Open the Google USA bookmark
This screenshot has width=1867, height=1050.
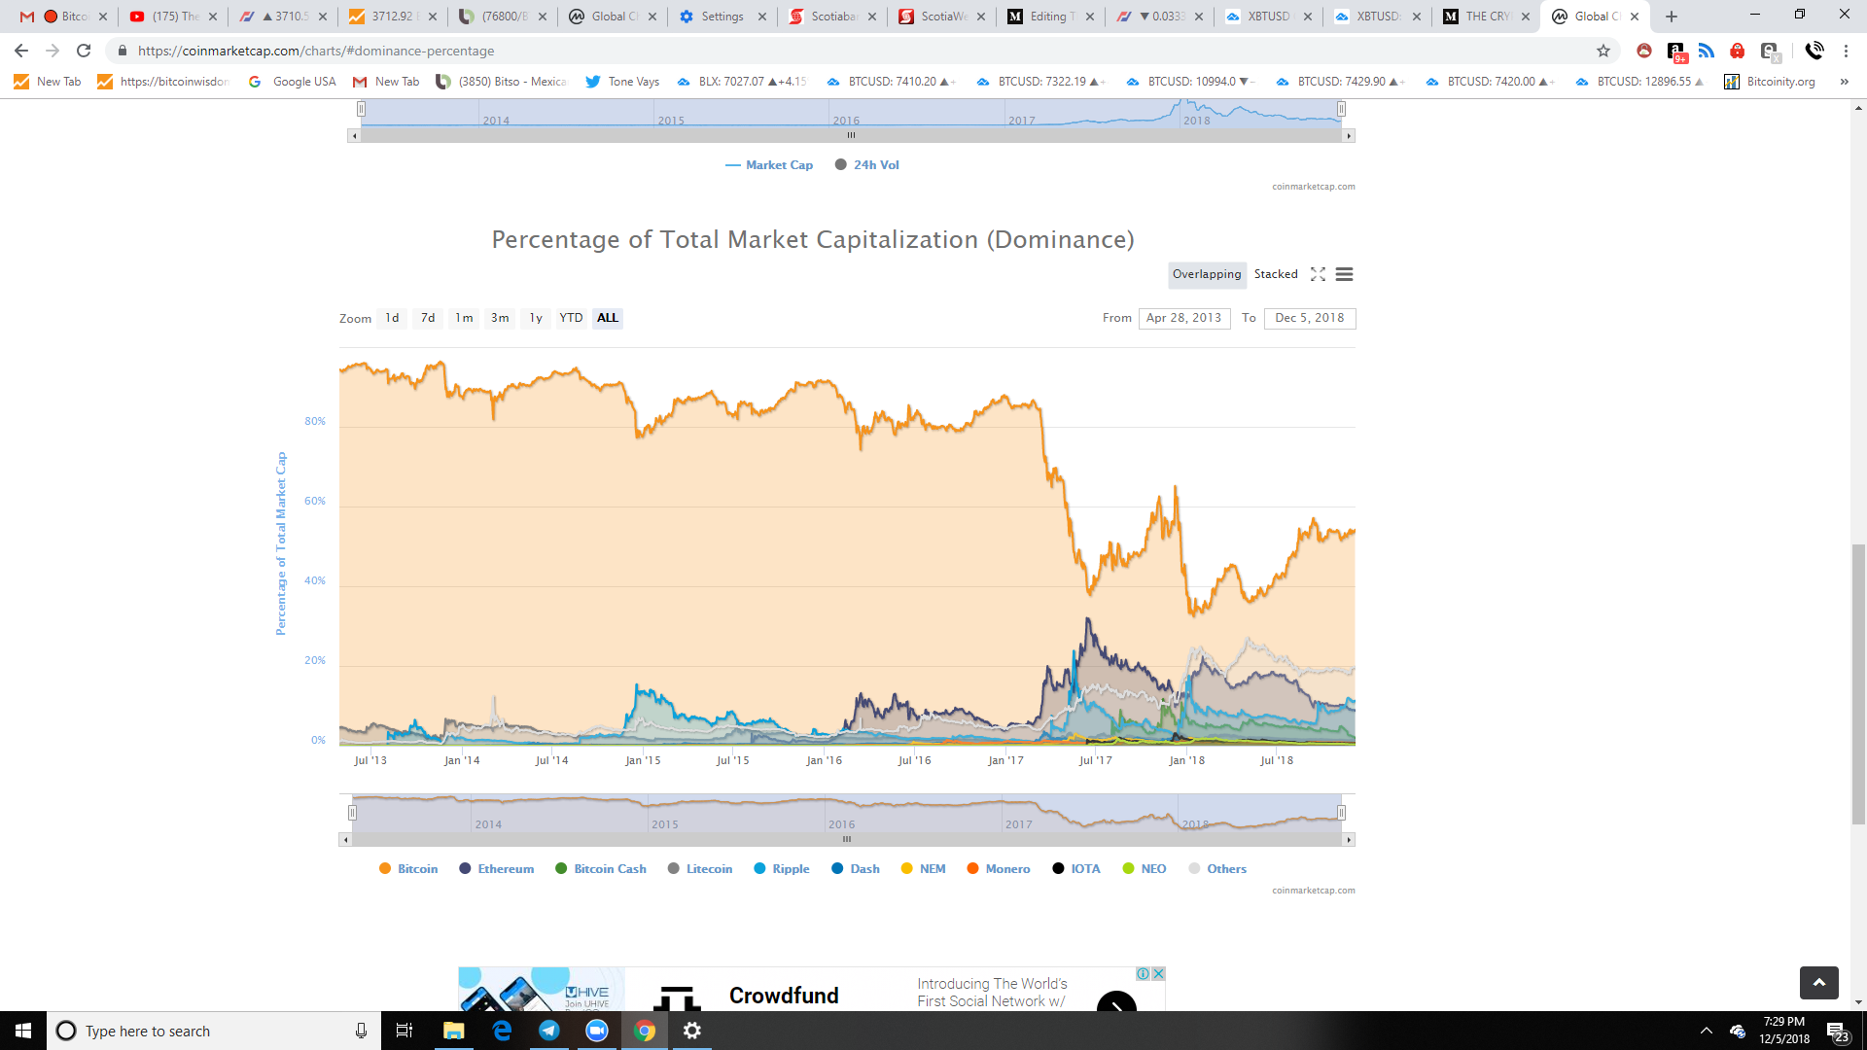coord(293,82)
